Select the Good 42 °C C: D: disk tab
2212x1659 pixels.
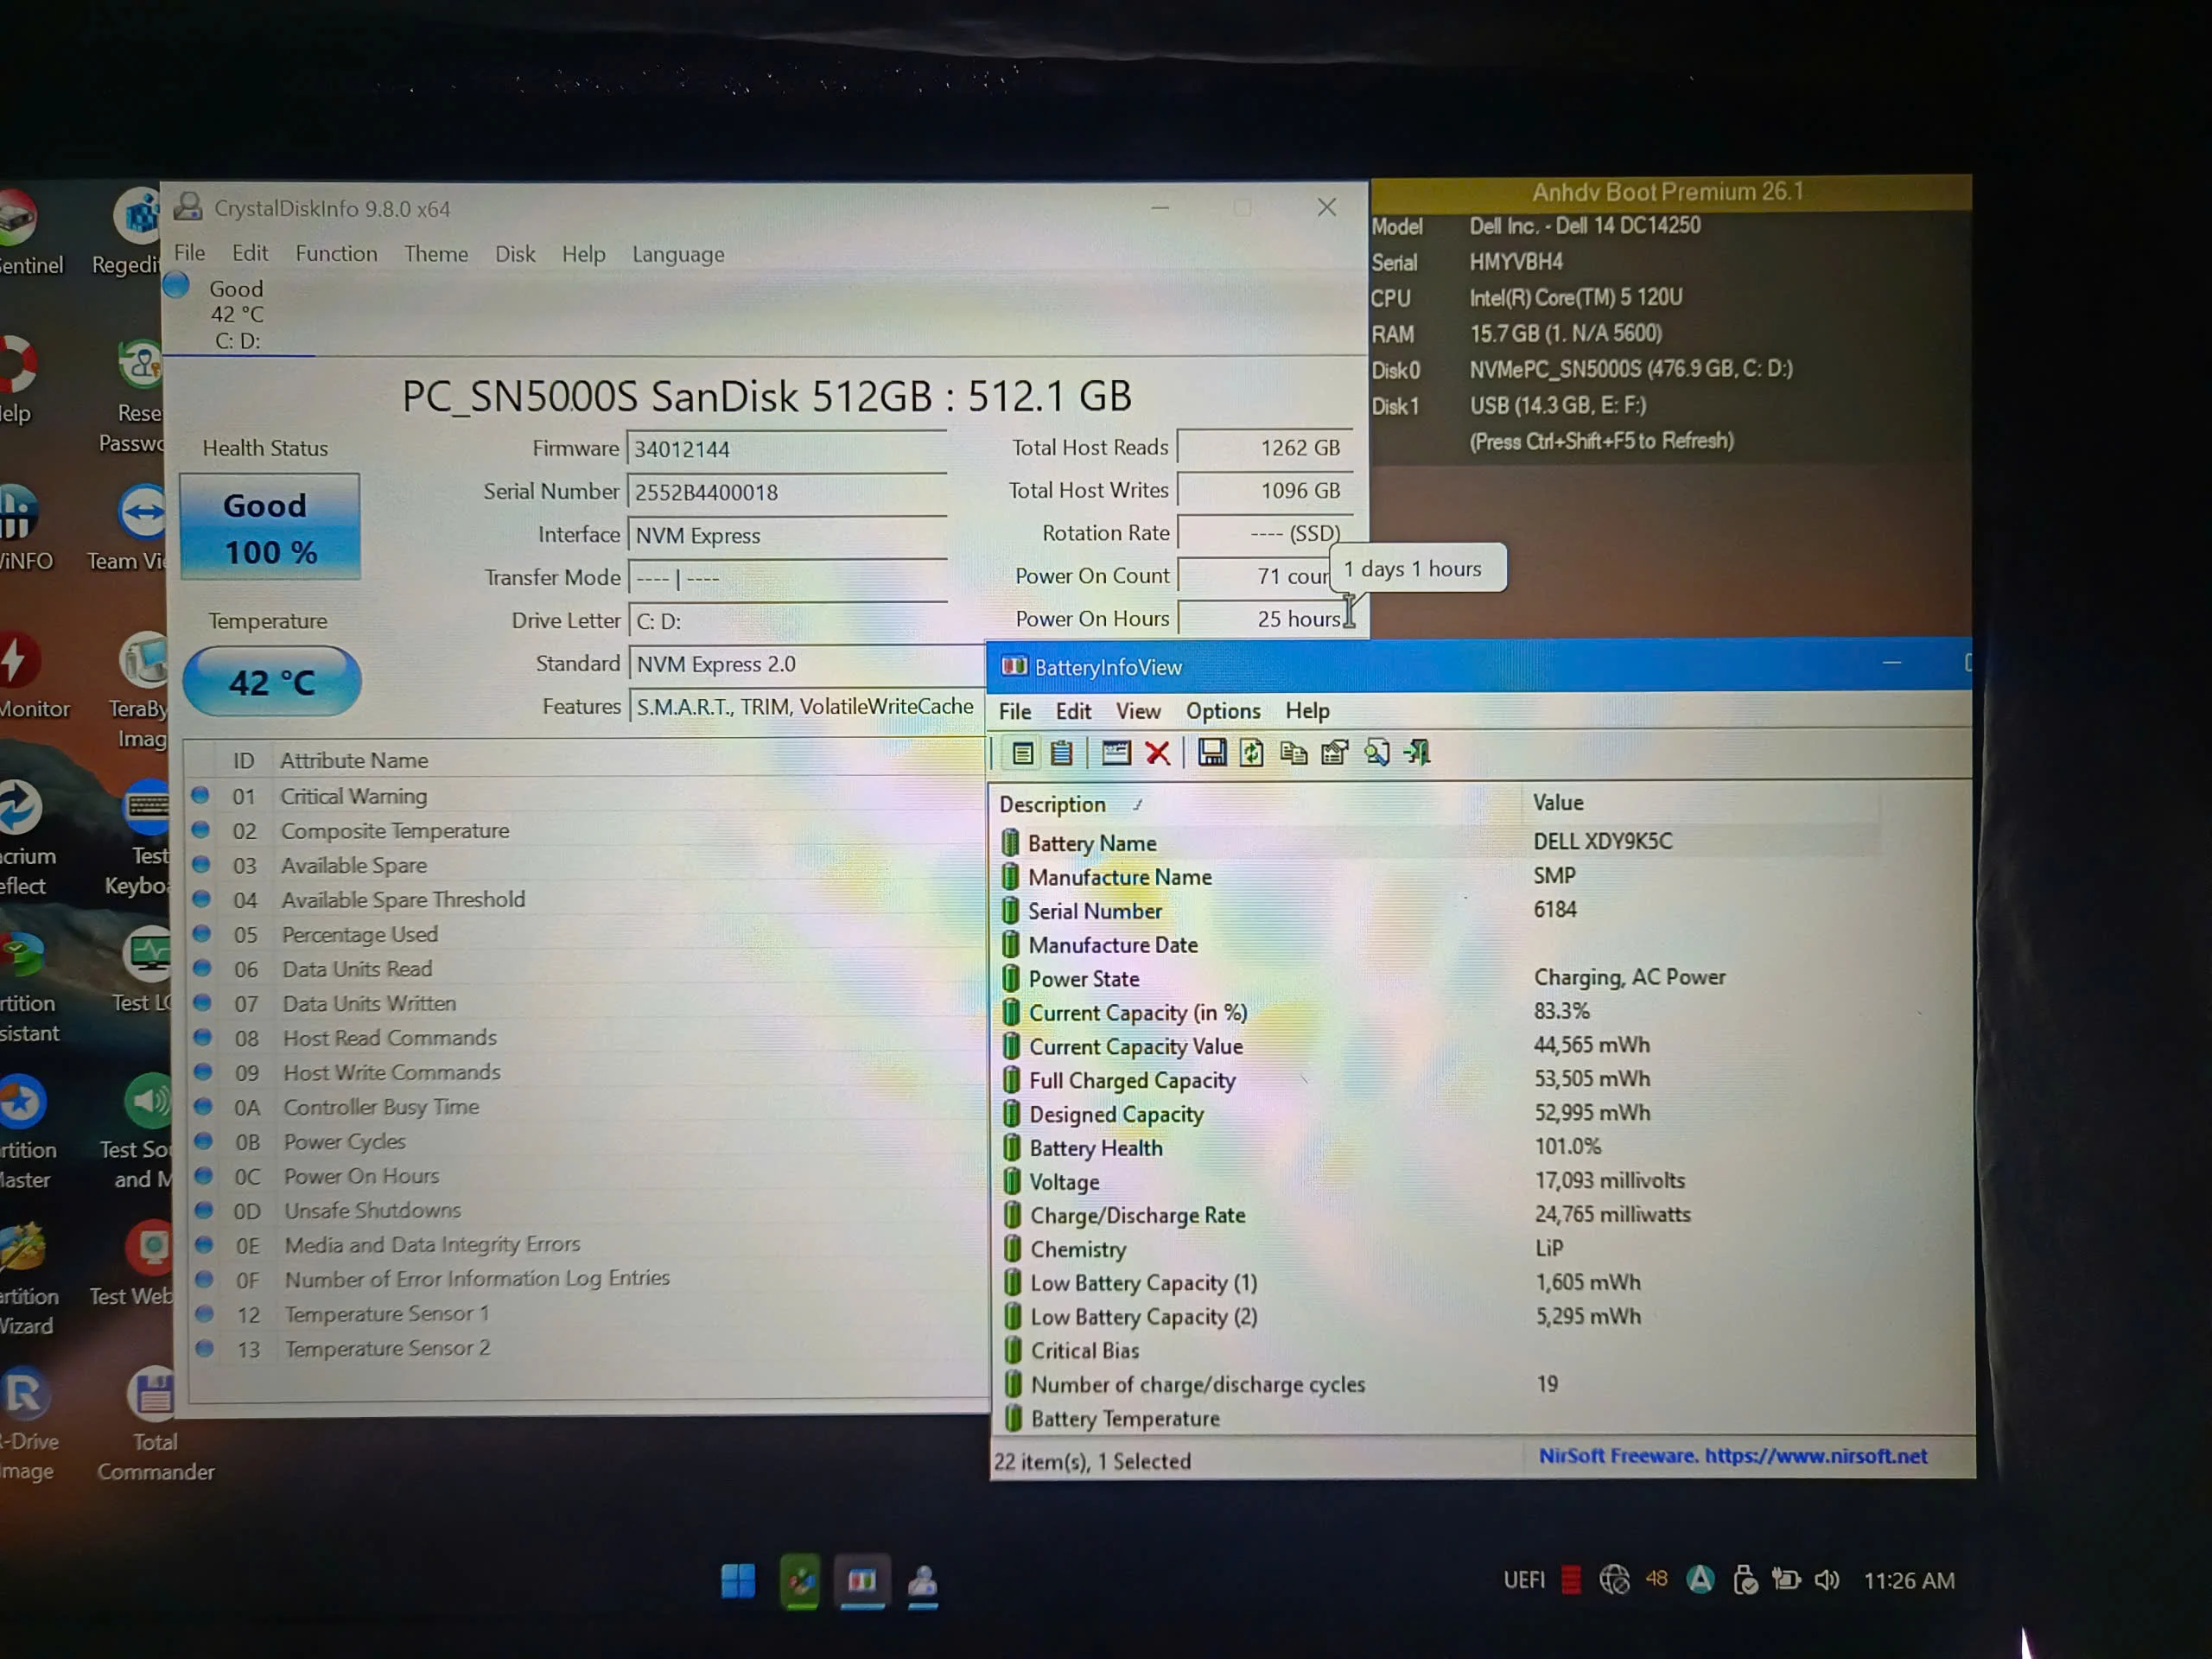[x=237, y=314]
